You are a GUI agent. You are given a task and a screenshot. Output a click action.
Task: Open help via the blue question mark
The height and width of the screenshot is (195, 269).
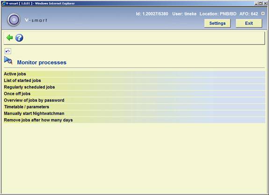(19, 37)
